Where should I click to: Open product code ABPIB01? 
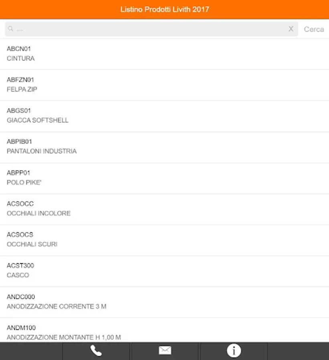pyautogui.click(x=19, y=142)
